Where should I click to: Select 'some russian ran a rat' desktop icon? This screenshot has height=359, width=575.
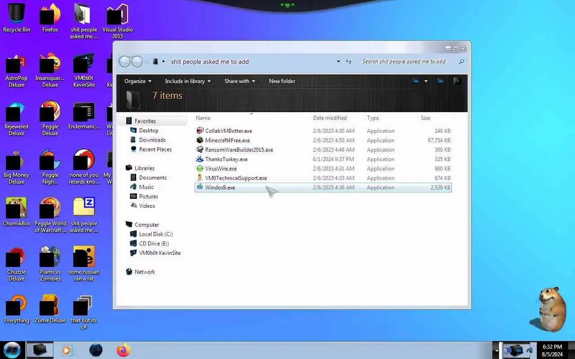coord(84,264)
